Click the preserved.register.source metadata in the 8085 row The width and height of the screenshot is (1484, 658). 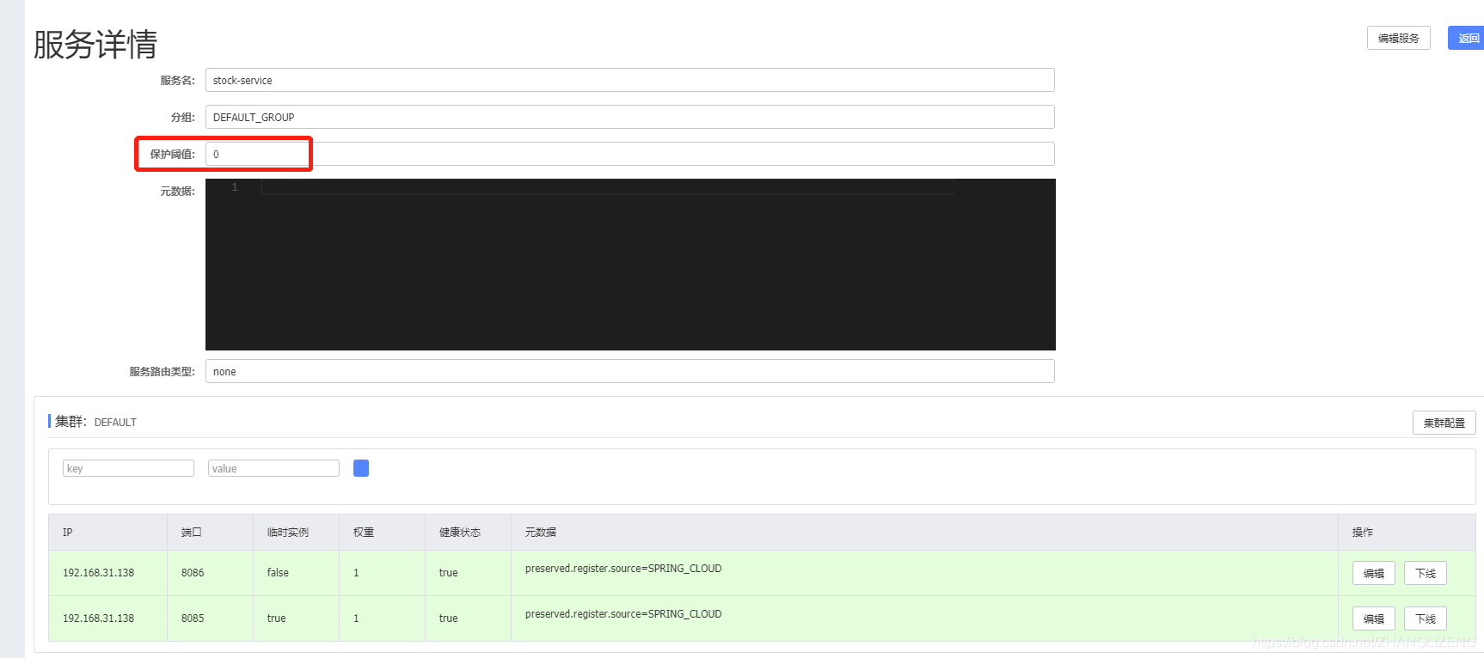(623, 614)
